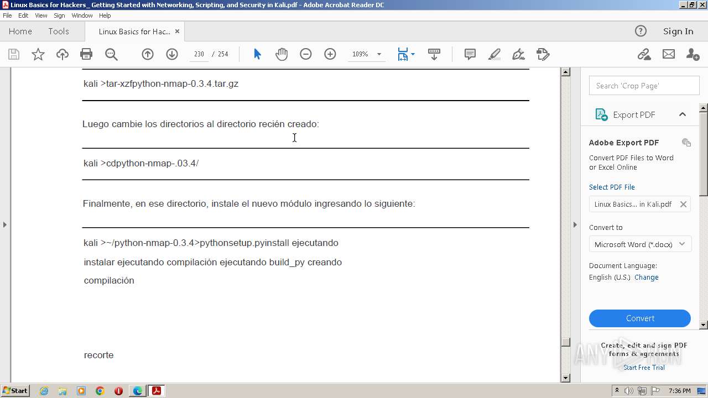
Task: Click the Change language link
Action: click(x=647, y=277)
